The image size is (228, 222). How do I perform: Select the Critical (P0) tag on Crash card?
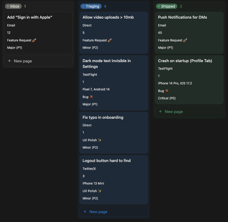pyautogui.click(x=167, y=98)
